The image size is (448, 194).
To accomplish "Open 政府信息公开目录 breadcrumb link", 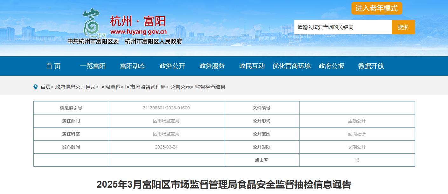I will pos(75,87).
